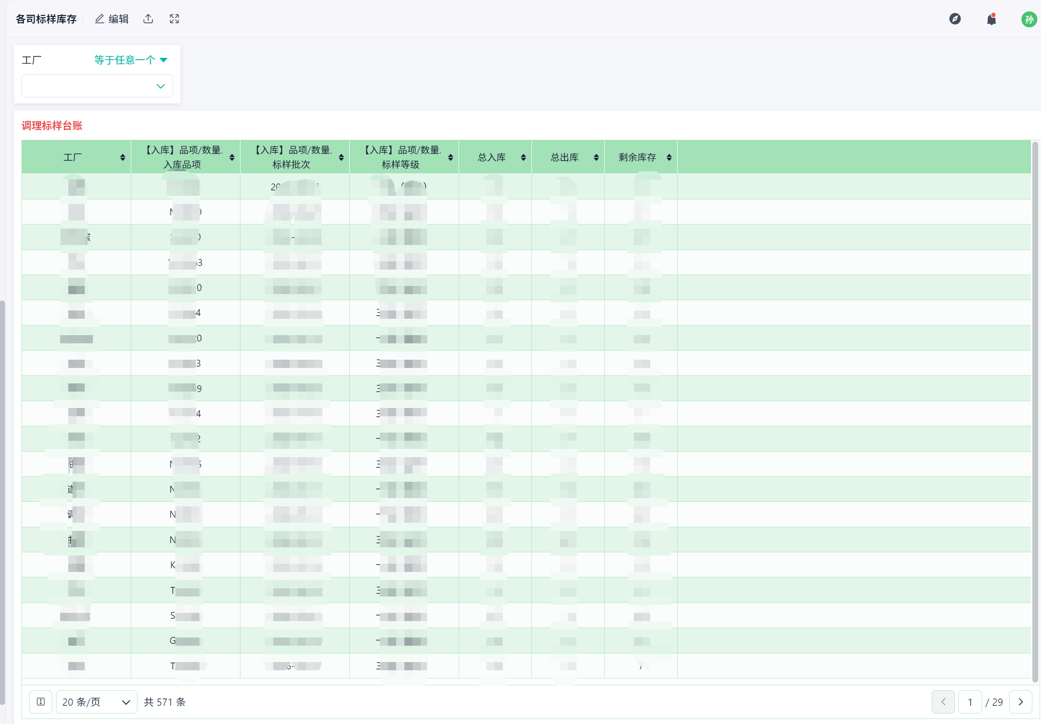Click the export/share upload icon
The width and height of the screenshot is (1041, 724).
tap(148, 19)
